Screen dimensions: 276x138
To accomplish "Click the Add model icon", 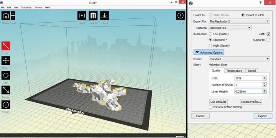I will coord(82,16).
